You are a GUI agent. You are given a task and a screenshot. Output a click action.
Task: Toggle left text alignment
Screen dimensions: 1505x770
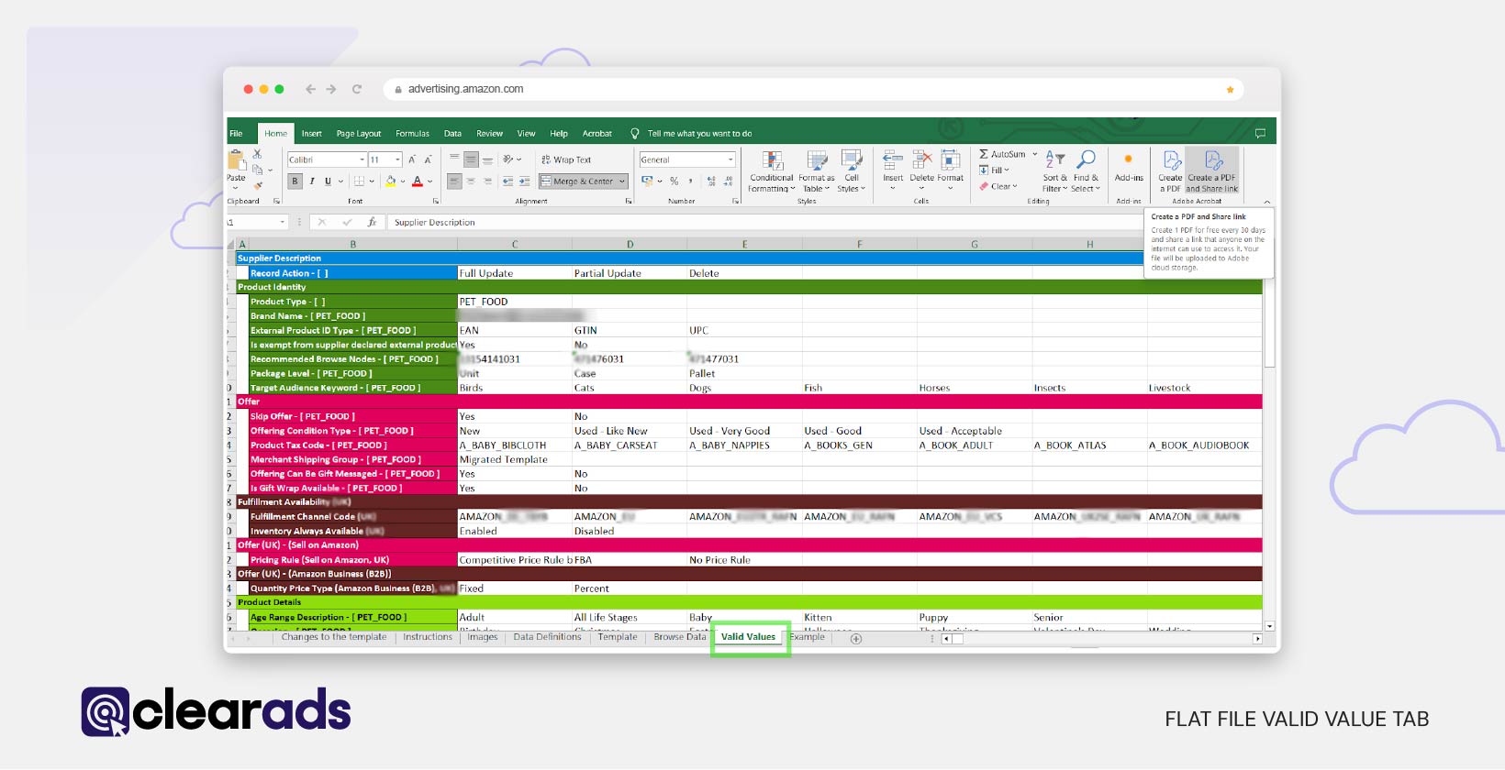[x=454, y=181]
